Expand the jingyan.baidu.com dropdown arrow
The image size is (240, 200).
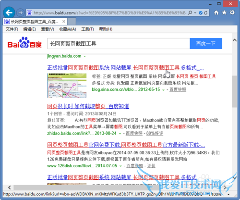tap(84, 56)
